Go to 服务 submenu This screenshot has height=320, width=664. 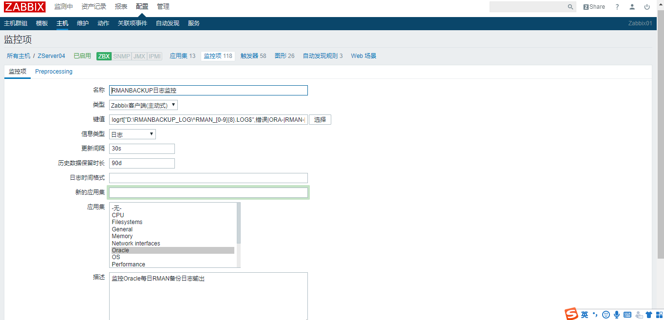[x=194, y=23]
